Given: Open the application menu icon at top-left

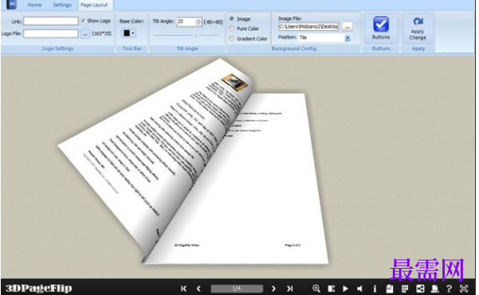Looking at the screenshot, I should click(12, 4).
